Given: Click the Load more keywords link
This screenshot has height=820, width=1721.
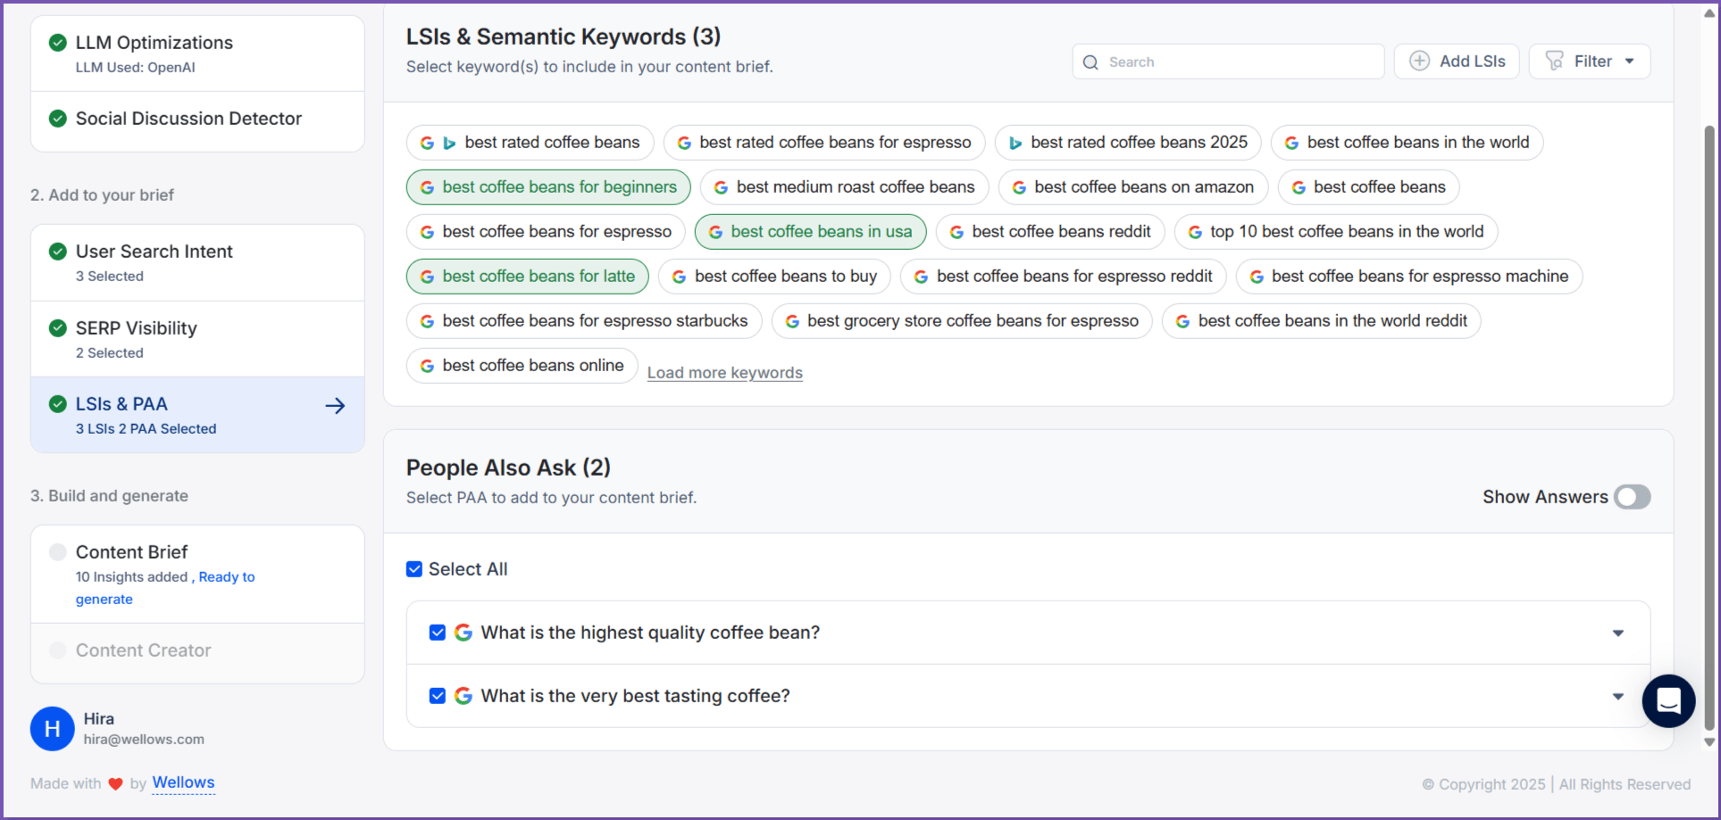Looking at the screenshot, I should (724, 373).
